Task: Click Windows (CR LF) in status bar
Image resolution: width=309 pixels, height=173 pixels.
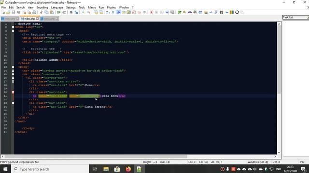Action: point(258,162)
